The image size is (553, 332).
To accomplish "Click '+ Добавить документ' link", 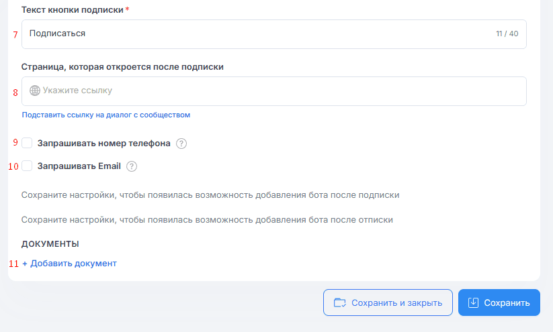I will (x=69, y=264).
